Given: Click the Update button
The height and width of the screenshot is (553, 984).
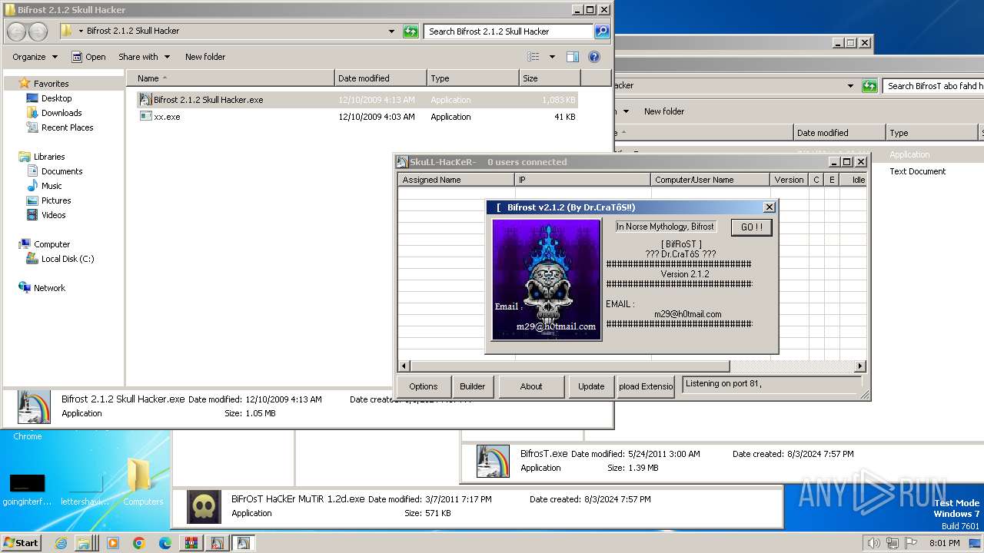Looking at the screenshot, I should [591, 386].
